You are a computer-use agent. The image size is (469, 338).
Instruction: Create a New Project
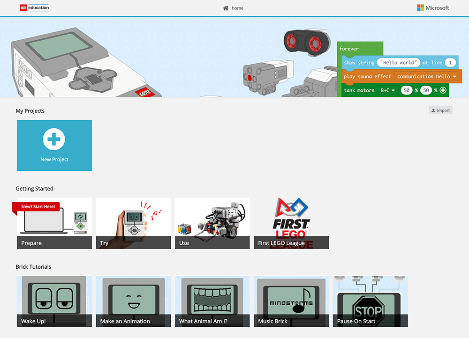(54, 146)
